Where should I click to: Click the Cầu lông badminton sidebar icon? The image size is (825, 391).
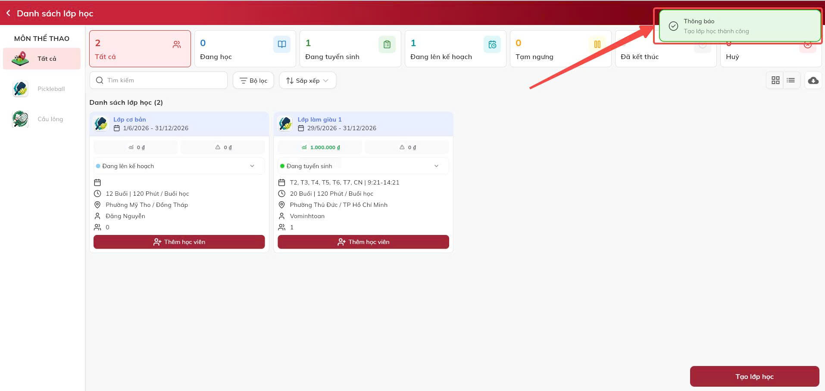20,119
